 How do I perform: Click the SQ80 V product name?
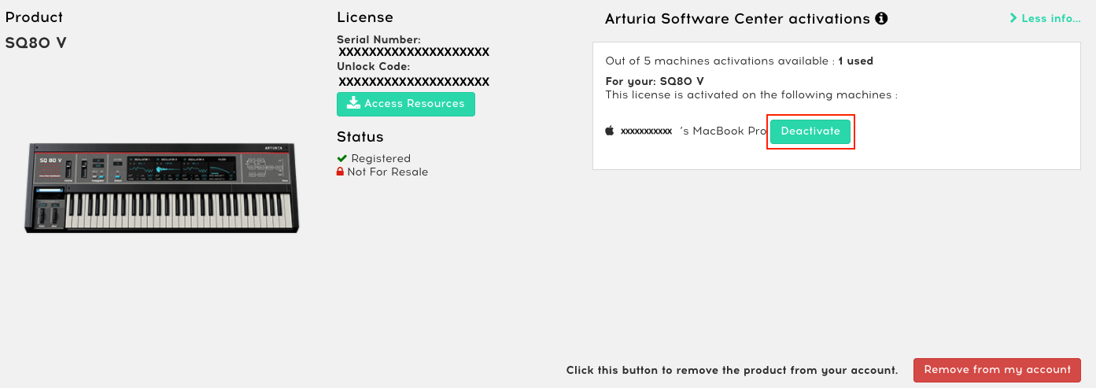pyautogui.click(x=36, y=42)
